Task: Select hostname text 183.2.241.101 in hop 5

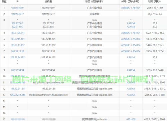Action: (48, 39)
